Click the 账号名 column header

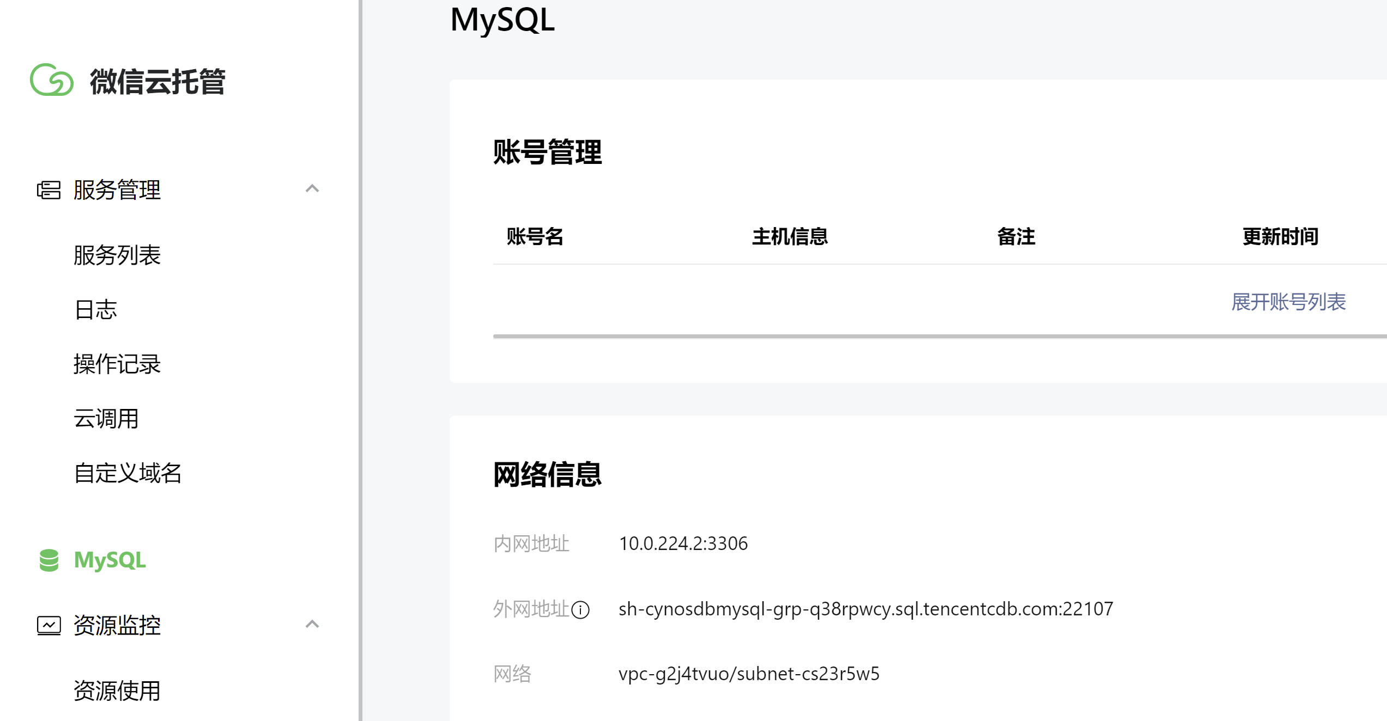pos(535,237)
